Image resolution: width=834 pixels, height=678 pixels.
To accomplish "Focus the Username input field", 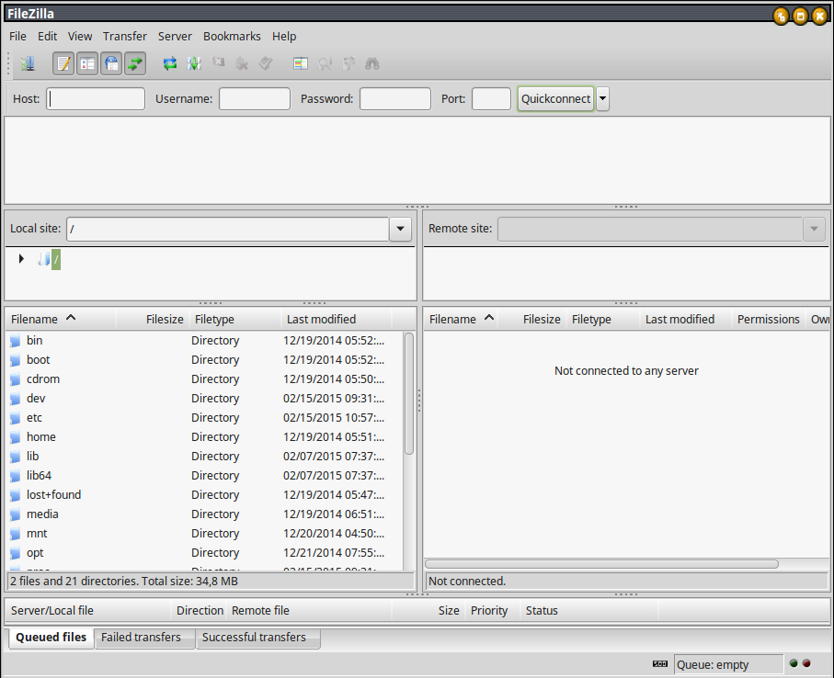I will [255, 99].
